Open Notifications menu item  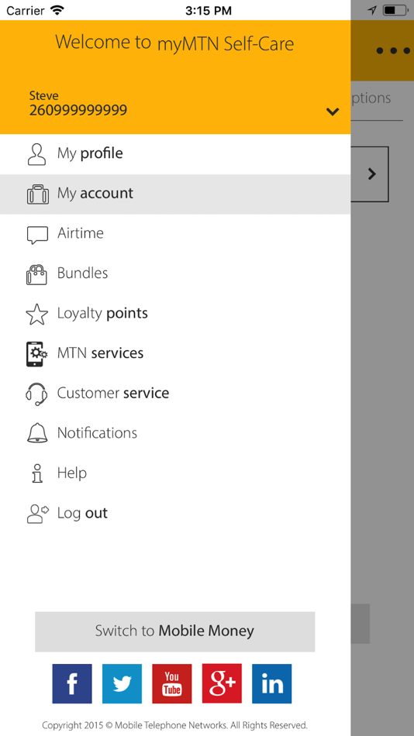tap(175, 433)
